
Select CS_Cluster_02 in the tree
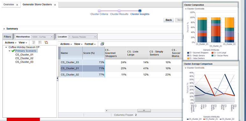[x=24, y=58]
